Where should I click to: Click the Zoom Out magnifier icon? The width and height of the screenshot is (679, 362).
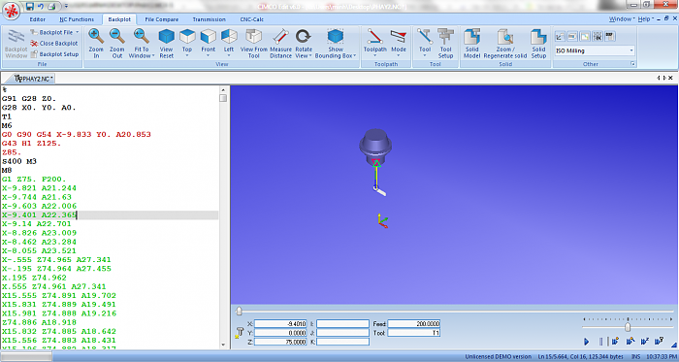pyautogui.click(x=116, y=36)
